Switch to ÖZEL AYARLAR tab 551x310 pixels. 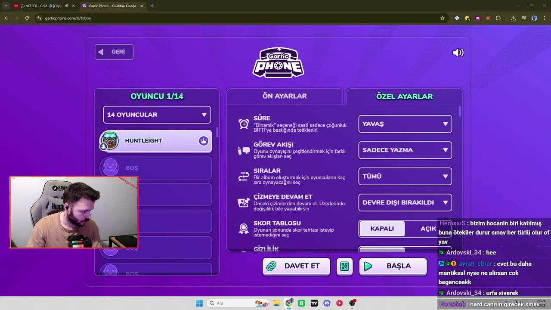click(405, 96)
